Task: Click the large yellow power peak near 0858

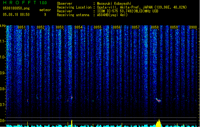Action: tap(159, 123)
